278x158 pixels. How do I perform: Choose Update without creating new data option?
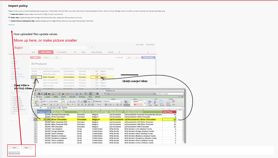click(x=9, y=21)
